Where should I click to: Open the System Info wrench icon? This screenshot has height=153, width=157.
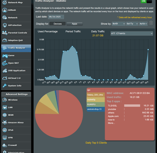point(5,86)
